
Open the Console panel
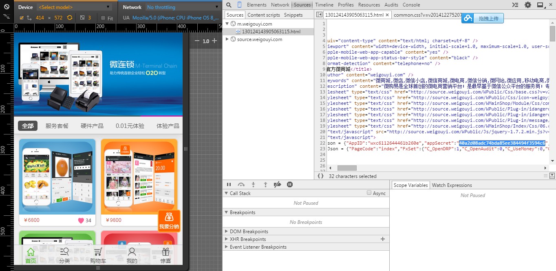(411, 5)
